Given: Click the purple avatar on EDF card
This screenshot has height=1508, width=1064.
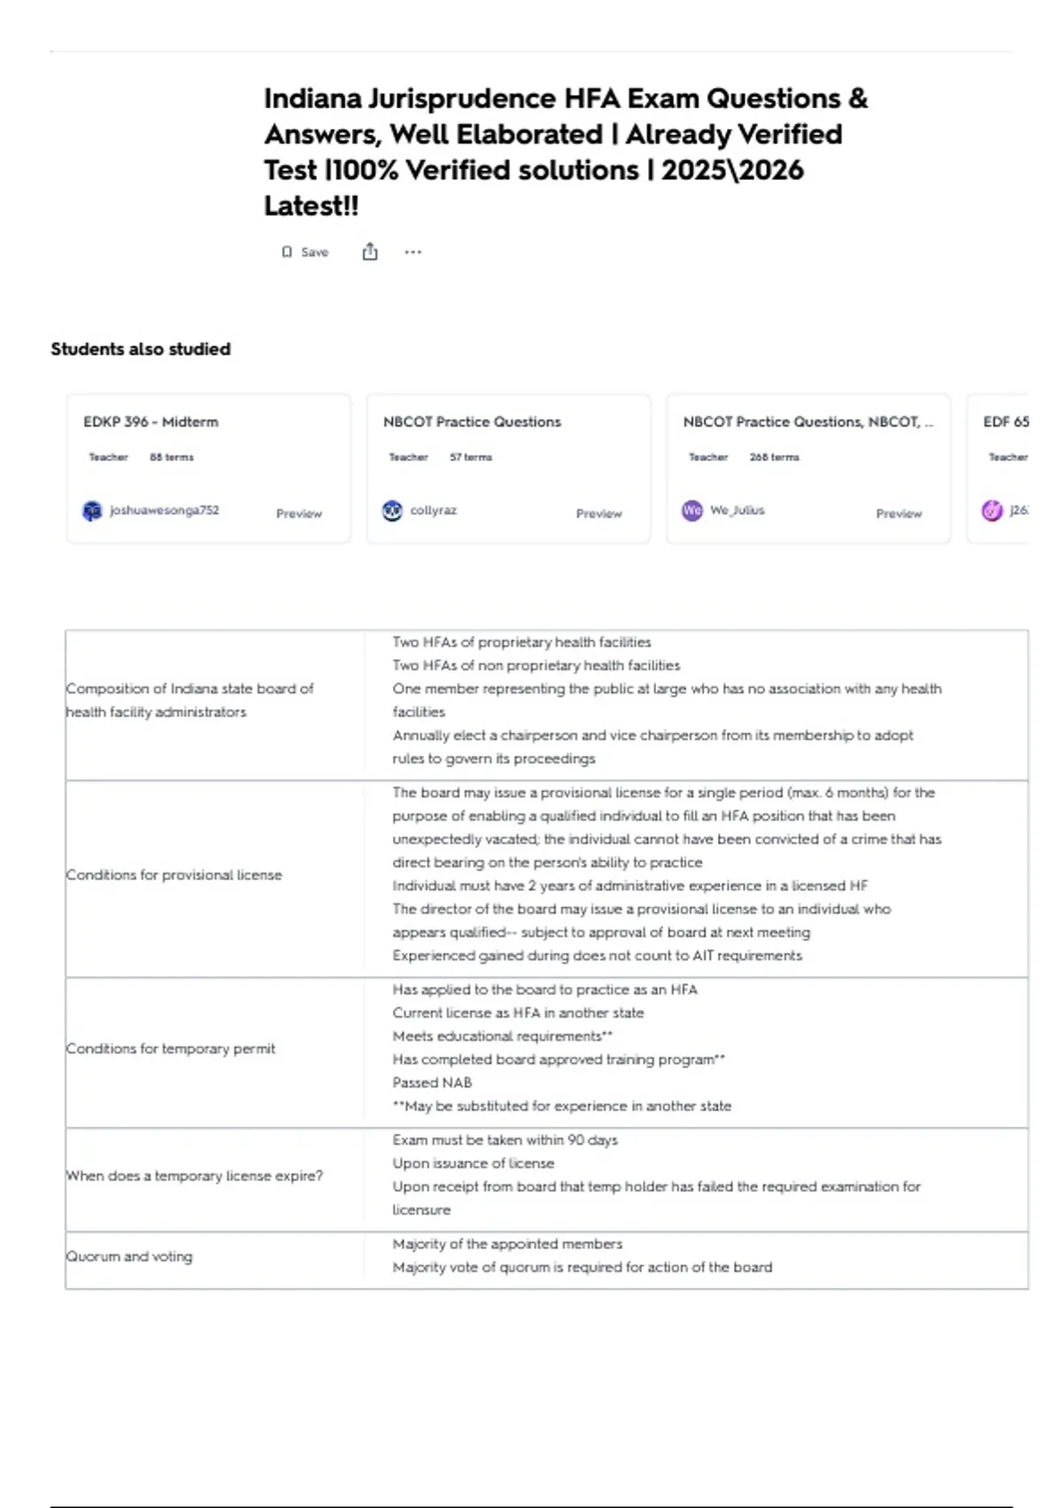Looking at the screenshot, I should tap(992, 511).
